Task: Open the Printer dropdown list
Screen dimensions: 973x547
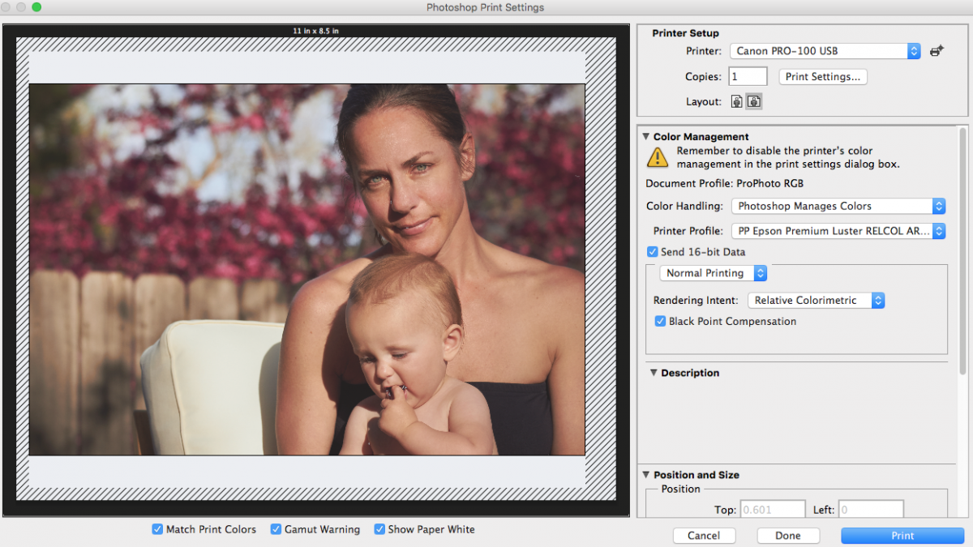Action: pyautogui.click(x=825, y=51)
